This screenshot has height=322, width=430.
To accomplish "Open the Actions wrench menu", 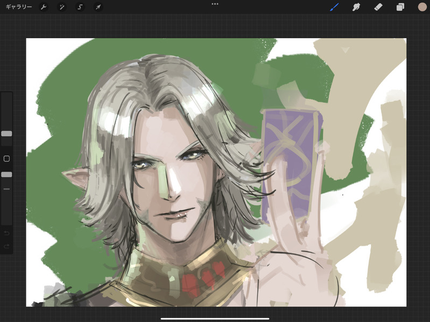I will [44, 7].
